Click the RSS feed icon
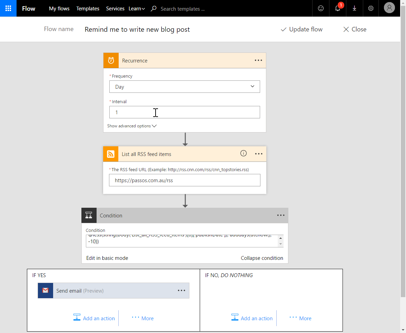 pyautogui.click(x=111, y=154)
